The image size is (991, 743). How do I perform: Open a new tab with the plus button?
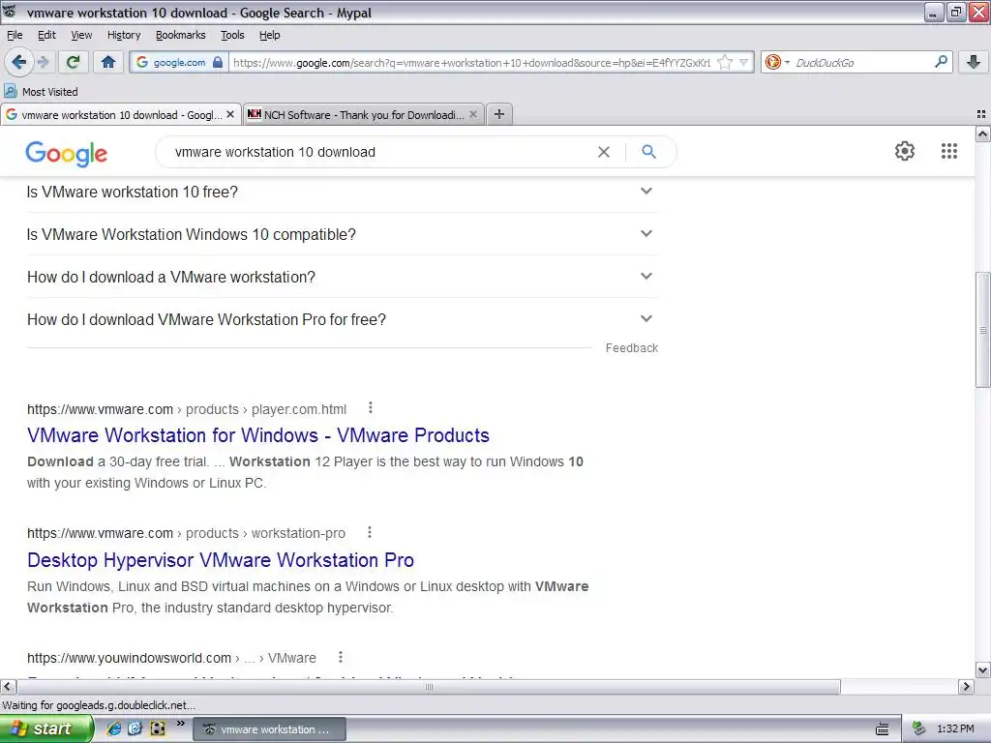(499, 114)
